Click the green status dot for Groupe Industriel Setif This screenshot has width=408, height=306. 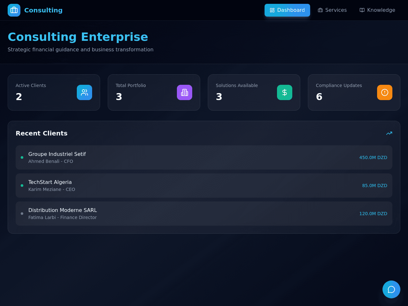[x=22, y=157]
